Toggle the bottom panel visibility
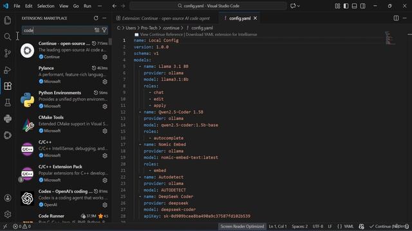The height and width of the screenshot is (231, 412). 355,6
